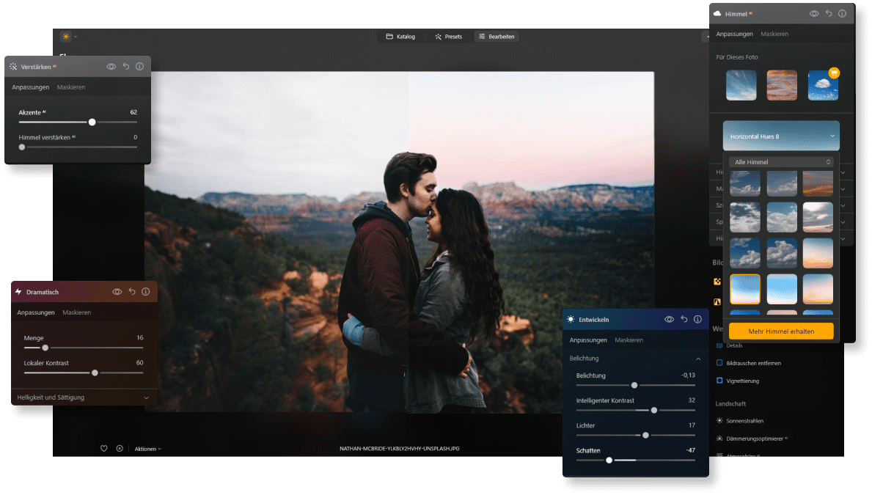Open the Vignettierung tool
The height and width of the screenshot is (495, 872).
click(x=742, y=381)
